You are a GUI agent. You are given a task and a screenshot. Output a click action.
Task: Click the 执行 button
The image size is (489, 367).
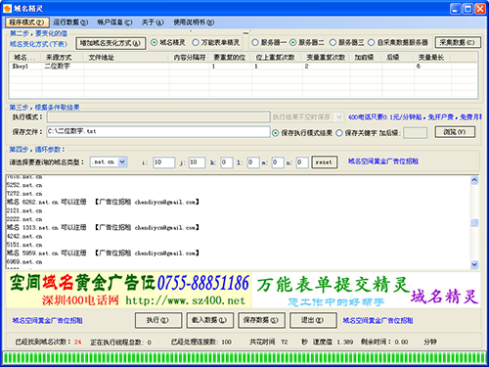(x=158, y=320)
